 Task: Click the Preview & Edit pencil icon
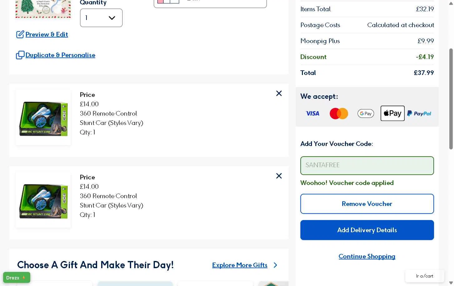20,34
